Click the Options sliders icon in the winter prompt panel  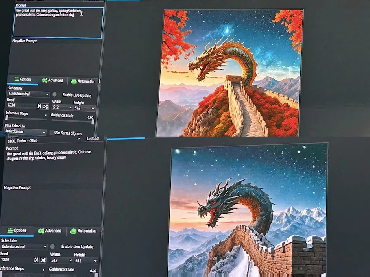tap(10, 231)
